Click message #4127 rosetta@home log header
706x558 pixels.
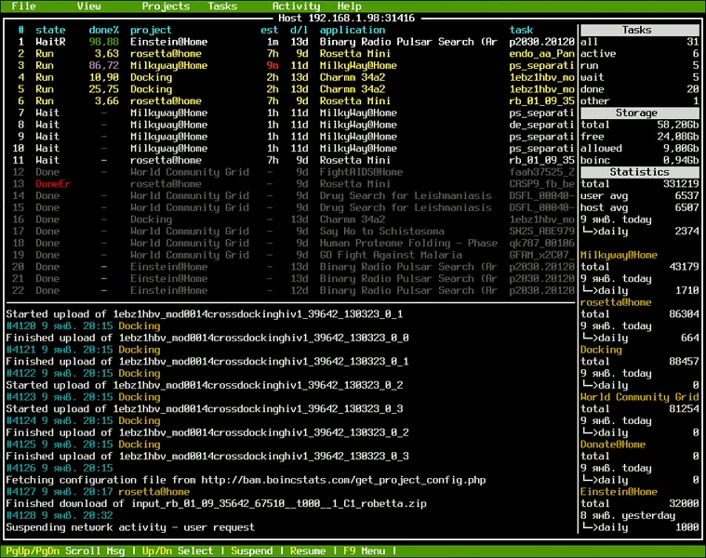(98, 492)
